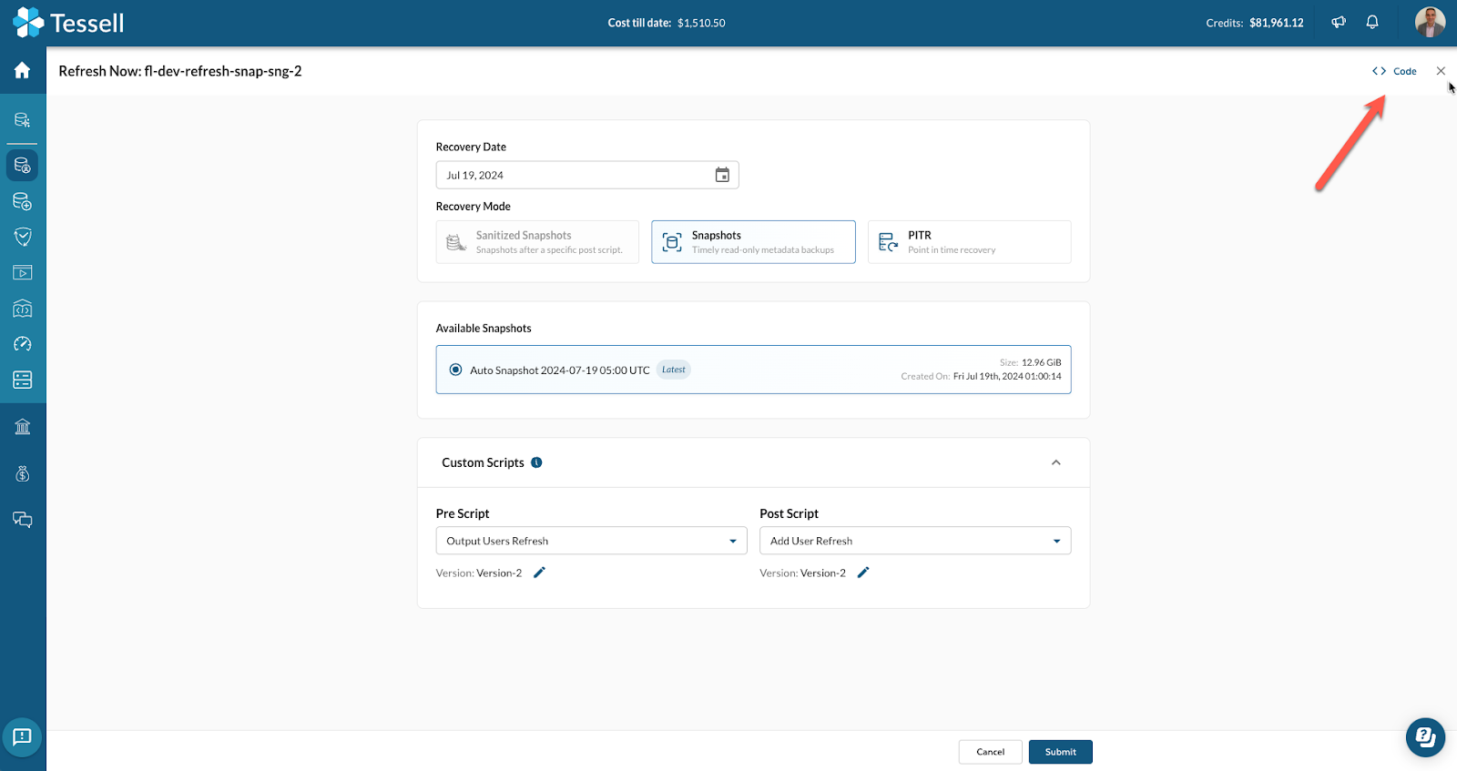1457x771 pixels.
Task: Open the Post Script dropdown
Action: (x=915, y=541)
